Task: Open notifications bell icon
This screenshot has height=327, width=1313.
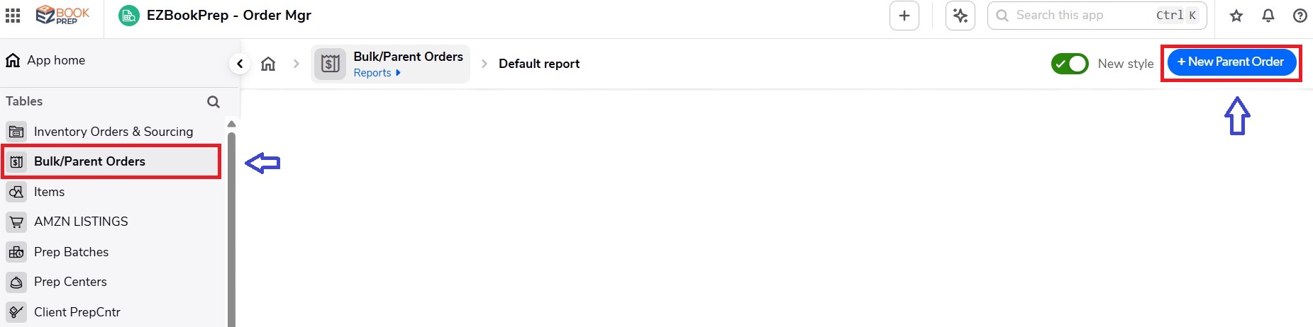Action: tap(1268, 16)
